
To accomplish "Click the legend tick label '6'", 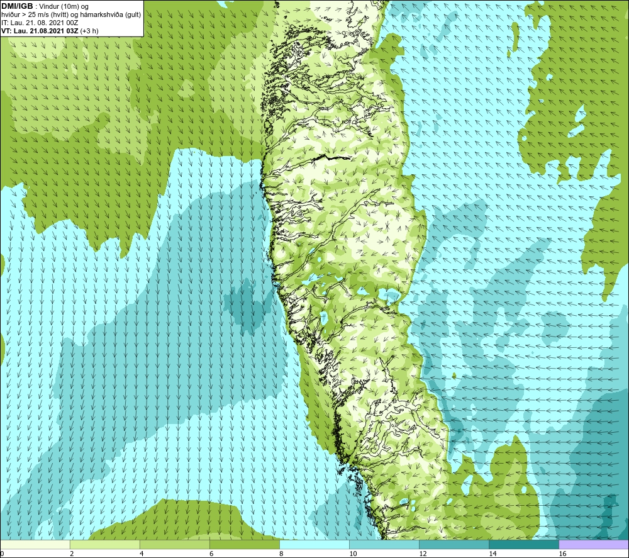I will click(x=211, y=554).
